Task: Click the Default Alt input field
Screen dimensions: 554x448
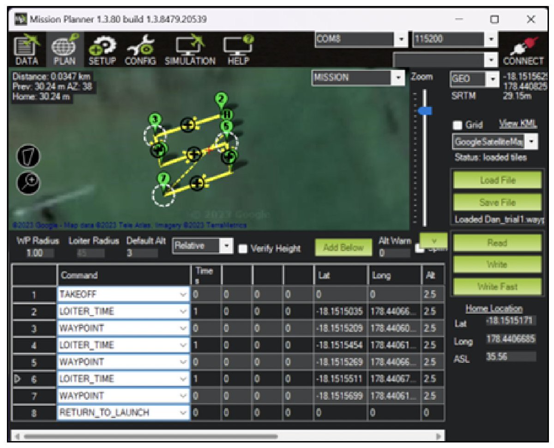Action: [x=142, y=253]
